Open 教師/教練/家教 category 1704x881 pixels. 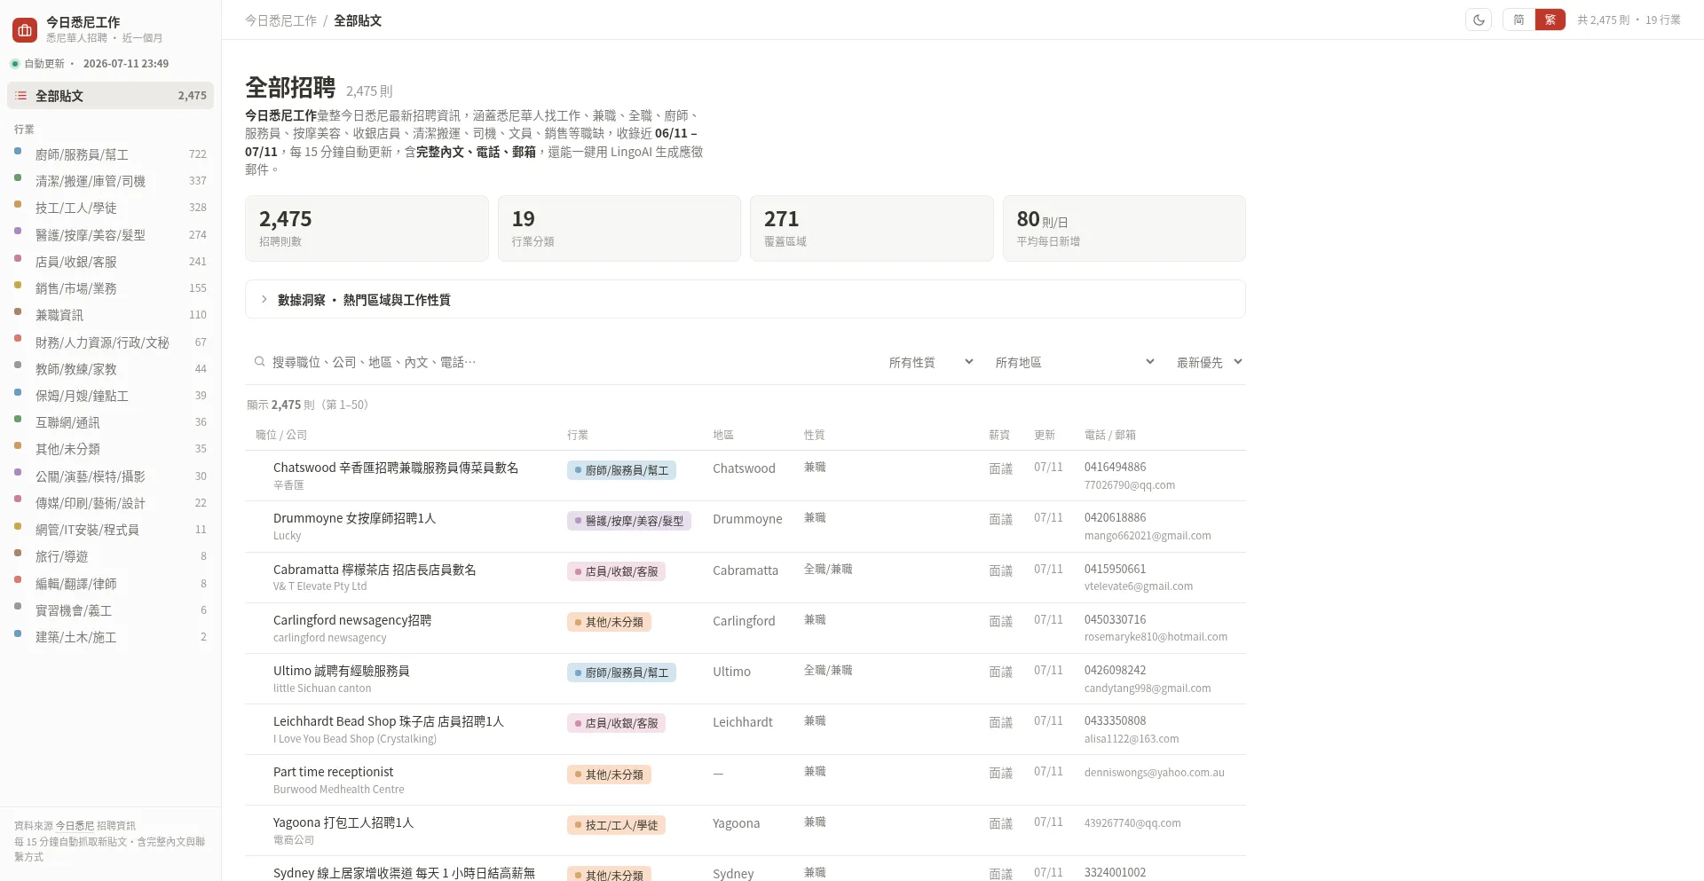[110, 369]
